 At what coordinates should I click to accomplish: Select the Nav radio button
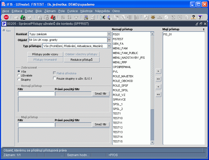point(4,31)
